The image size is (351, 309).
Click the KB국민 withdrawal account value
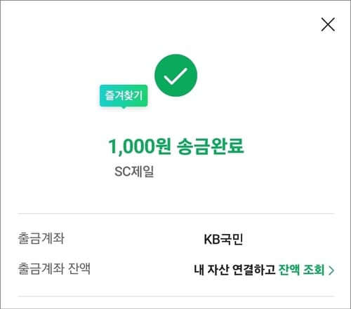click(223, 240)
